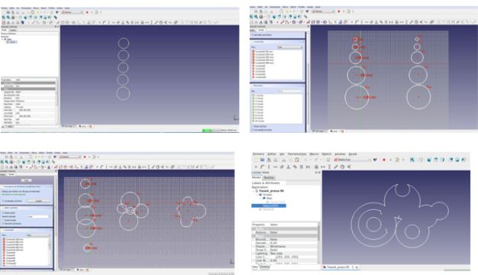Viewport: 478px width, 275px height.
Task: Open Elements type dropdown, top-right window
Action: (x=289, y=91)
